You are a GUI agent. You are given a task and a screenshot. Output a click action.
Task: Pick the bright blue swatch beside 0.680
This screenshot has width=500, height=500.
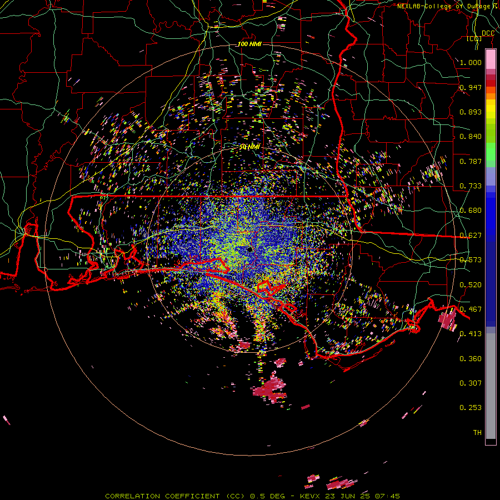point(491,214)
